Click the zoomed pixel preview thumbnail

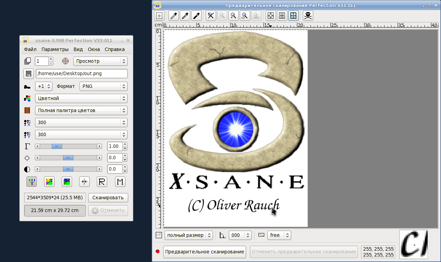point(413,244)
